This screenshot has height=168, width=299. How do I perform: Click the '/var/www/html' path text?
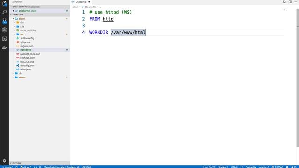point(128,32)
